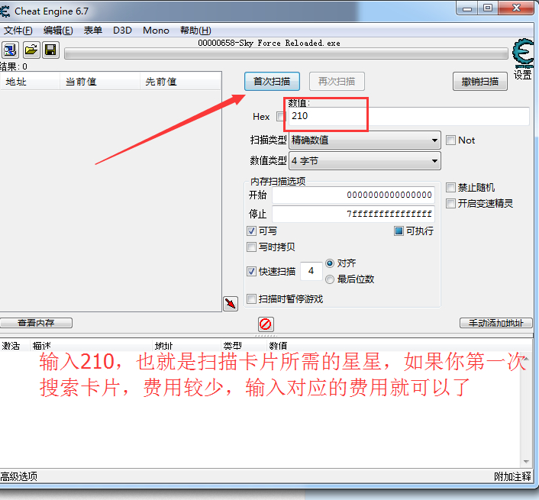Click the 数值 input field

(408, 116)
